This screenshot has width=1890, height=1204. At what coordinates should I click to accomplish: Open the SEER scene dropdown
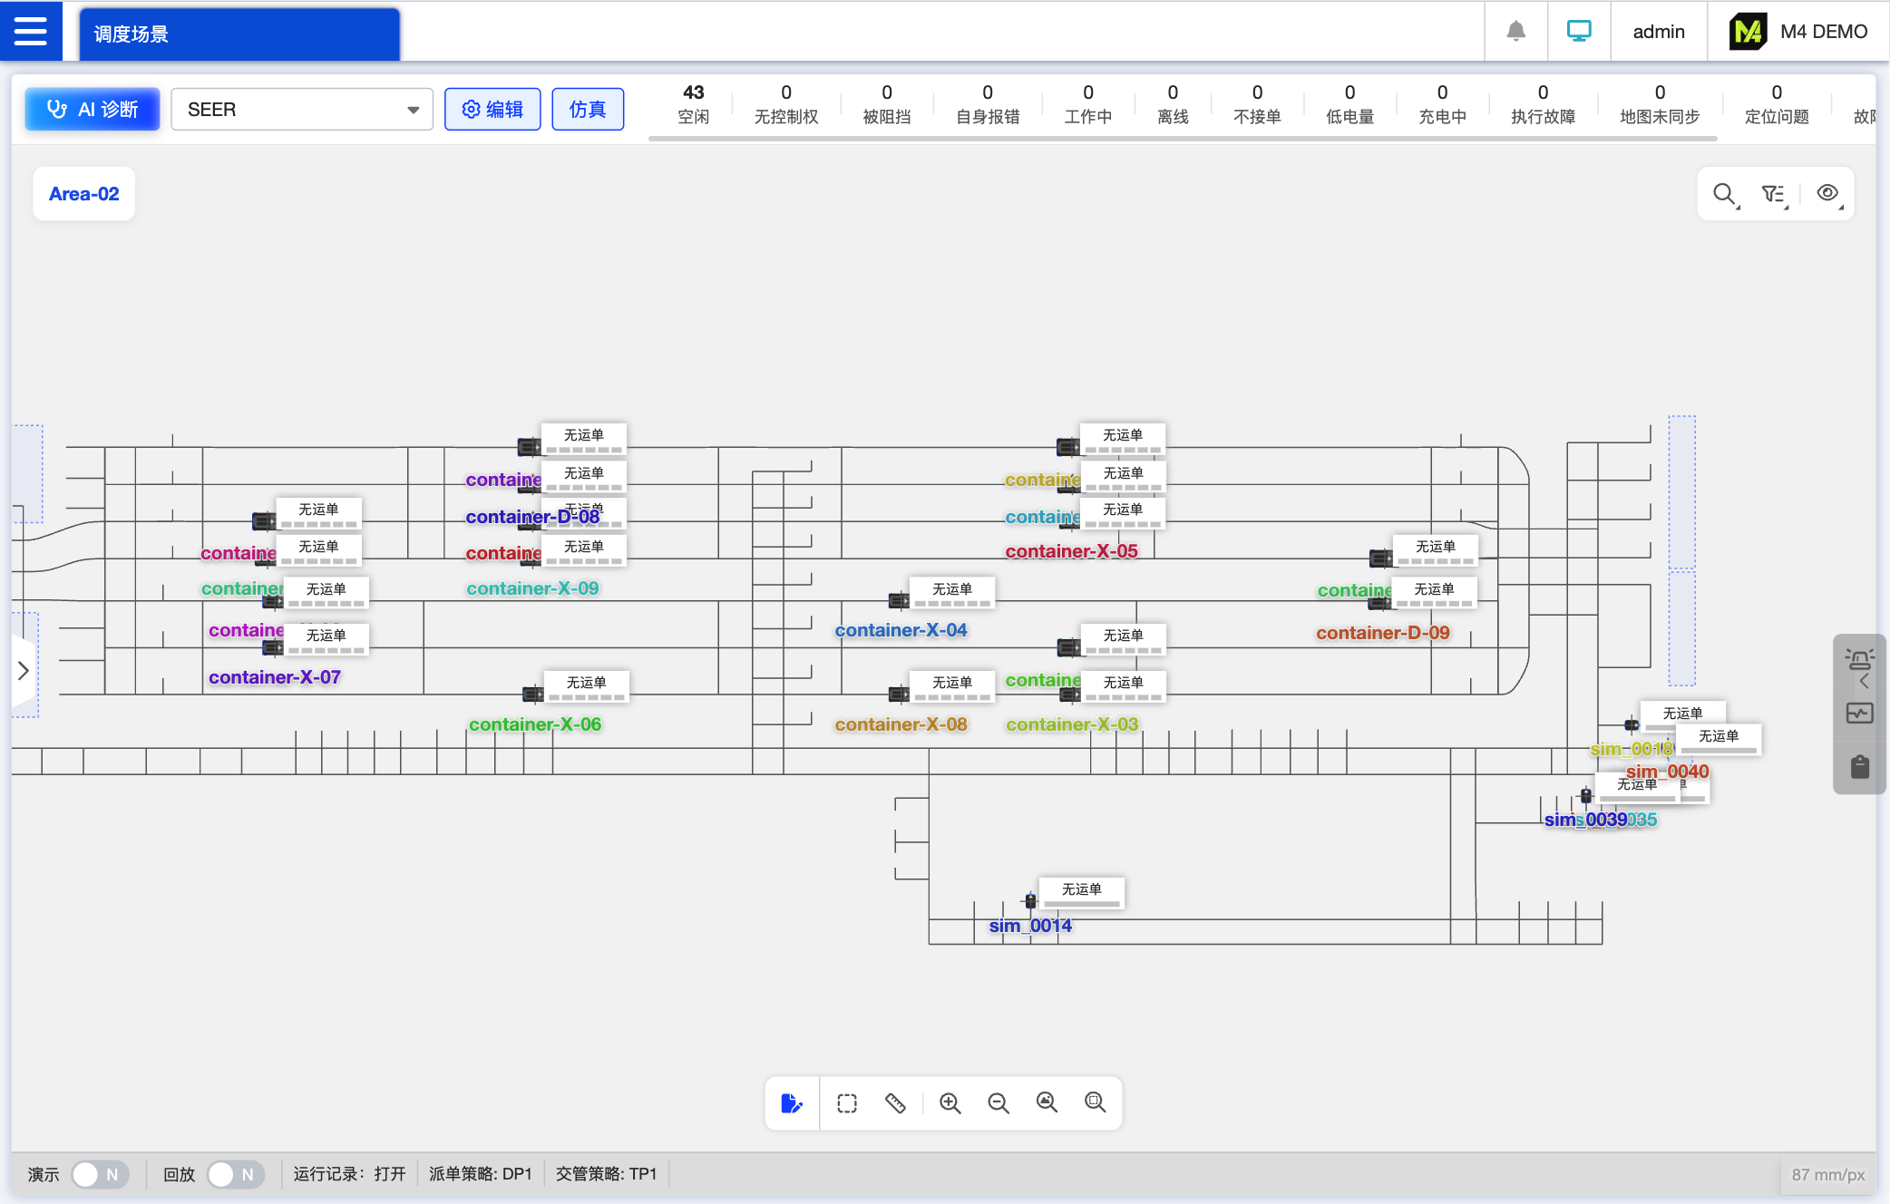[x=302, y=110]
